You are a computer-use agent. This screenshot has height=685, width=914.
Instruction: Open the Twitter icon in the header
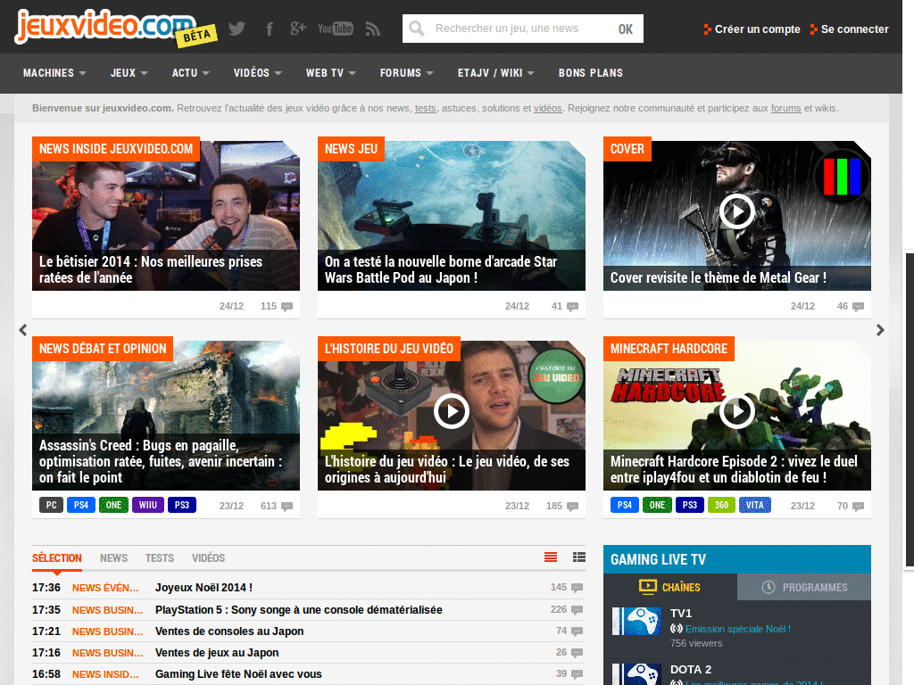pyautogui.click(x=237, y=29)
